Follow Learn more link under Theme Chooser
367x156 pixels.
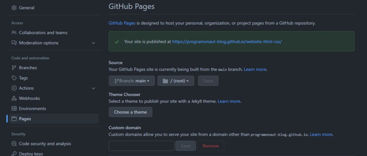pos(229,101)
